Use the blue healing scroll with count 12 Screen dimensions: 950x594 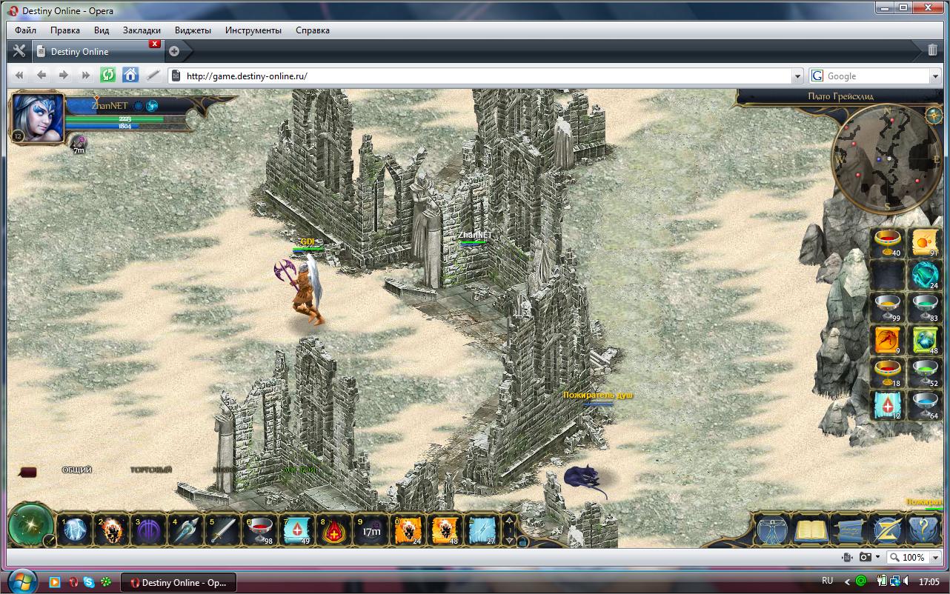point(888,406)
